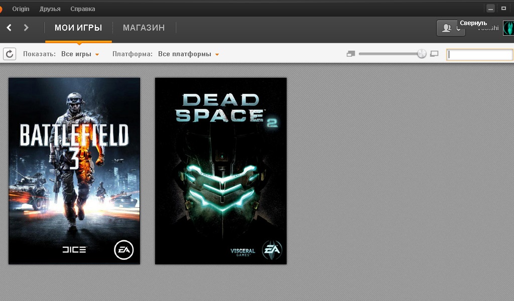Switch to the МОИ ИГРЫ tab

click(x=78, y=28)
